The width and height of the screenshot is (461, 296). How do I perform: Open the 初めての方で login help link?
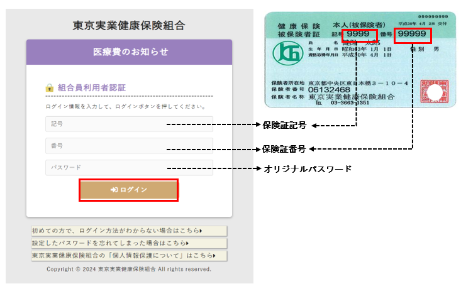pos(129,231)
